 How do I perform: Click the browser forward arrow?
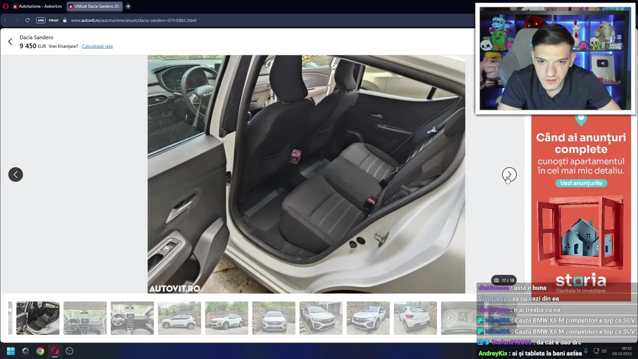click(16, 20)
